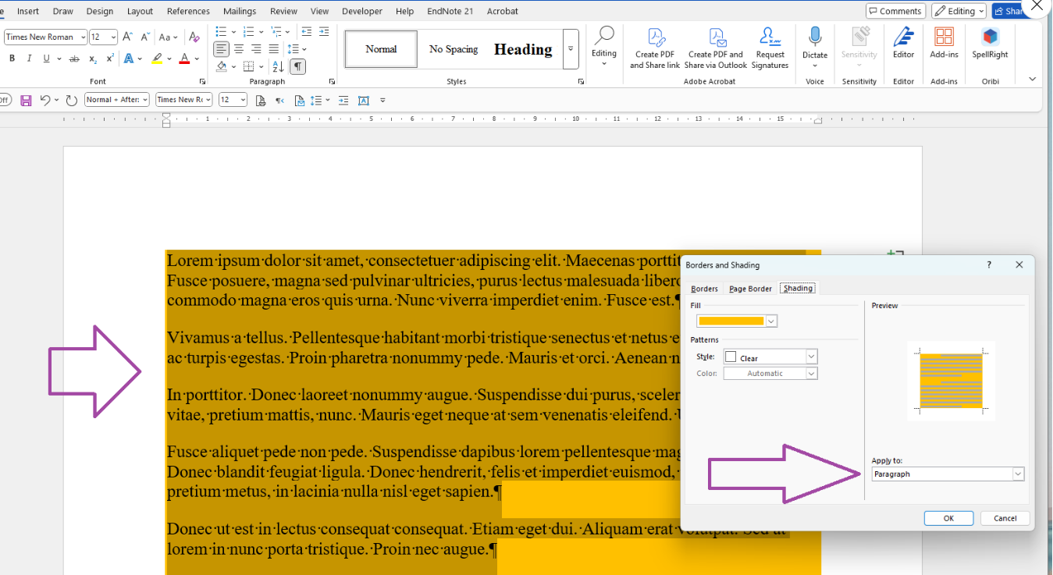This screenshot has width=1053, height=575.
Task: Collapse the ribbon with the chevron
Action: (x=1032, y=79)
